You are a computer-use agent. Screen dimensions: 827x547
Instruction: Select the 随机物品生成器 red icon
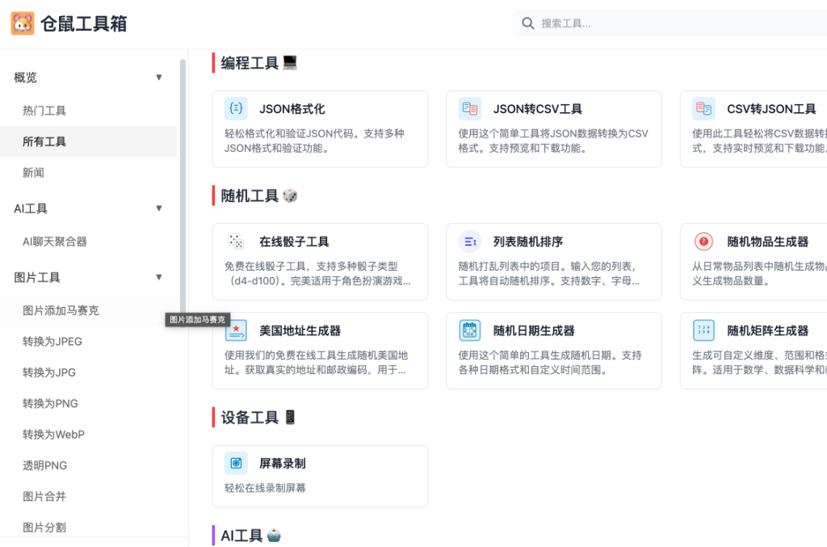(x=703, y=241)
